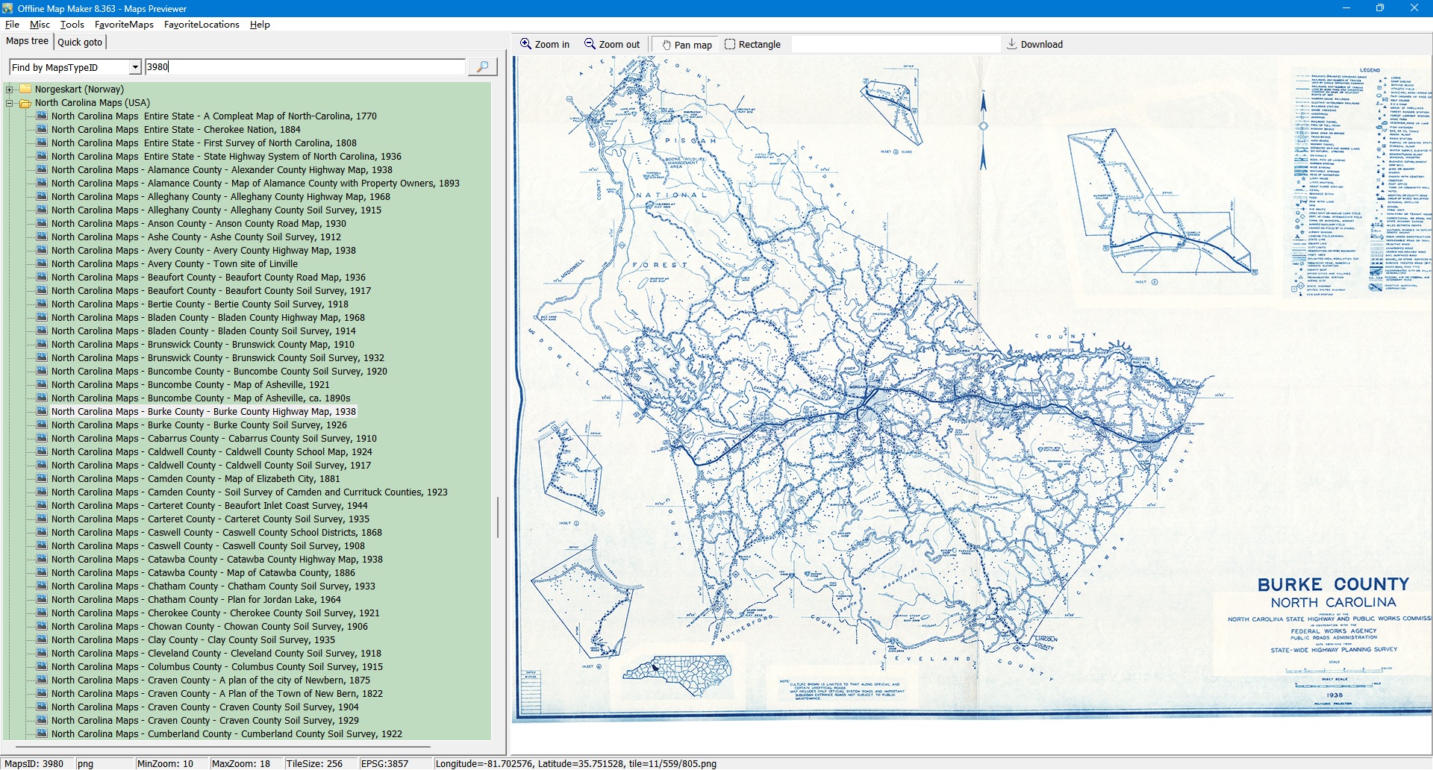The image size is (1433, 770).
Task: Click the maps tree vertical scrollbar
Action: (x=498, y=516)
